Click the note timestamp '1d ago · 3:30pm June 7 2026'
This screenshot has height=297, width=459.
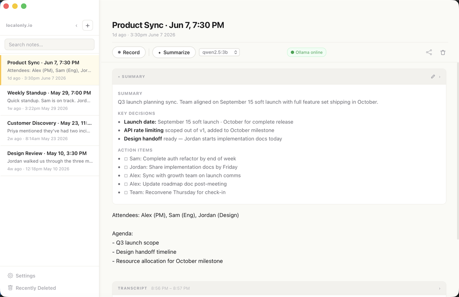click(x=143, y=35)
